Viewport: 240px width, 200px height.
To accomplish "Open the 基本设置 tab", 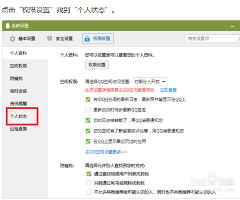I will point(22,39).
